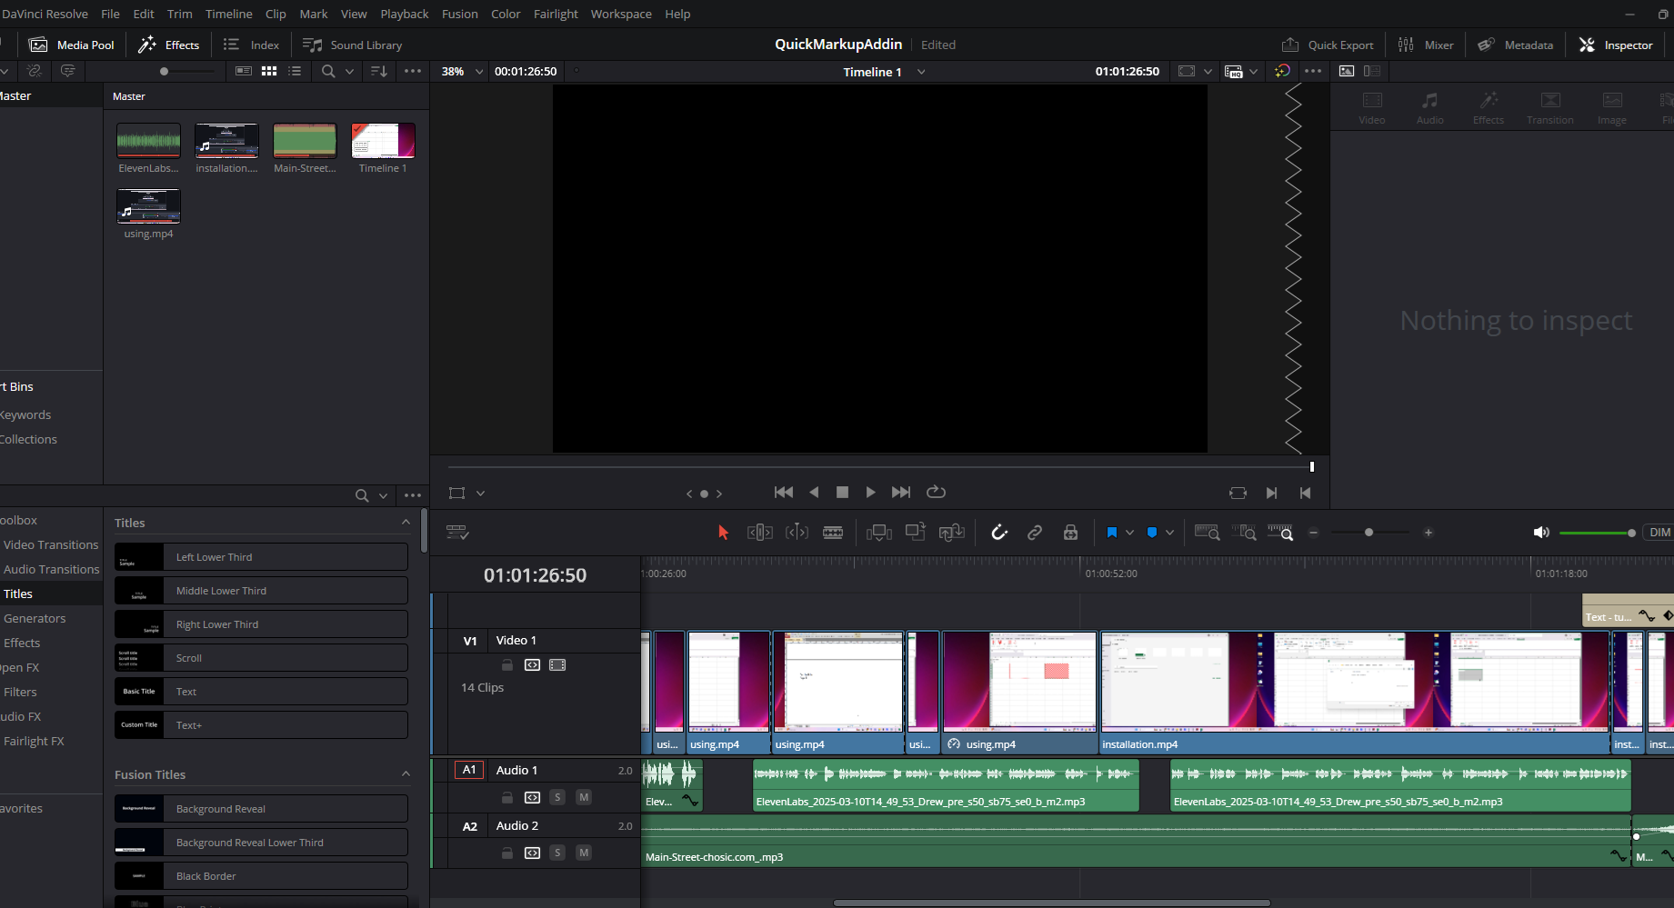Search the media pool magnifier icon
This screenshot has width=1674, height=908.
coord(328,71)
